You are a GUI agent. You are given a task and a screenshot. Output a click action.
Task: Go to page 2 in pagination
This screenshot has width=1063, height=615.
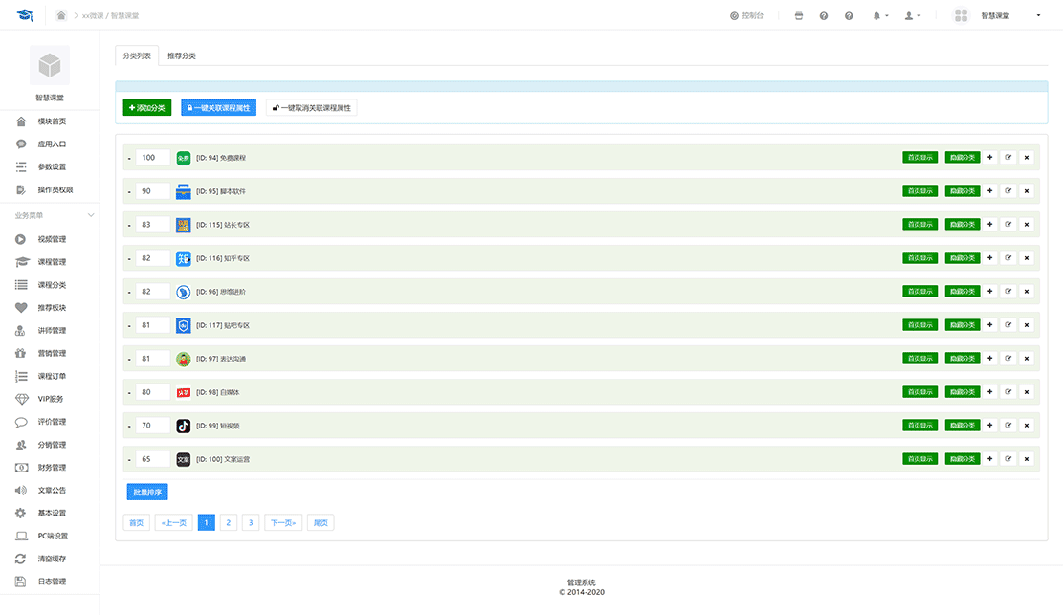pyautogui.click(x=228, y=522)
